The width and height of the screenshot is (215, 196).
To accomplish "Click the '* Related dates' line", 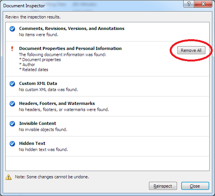I will pyautogui.click(x=34, y=70).
